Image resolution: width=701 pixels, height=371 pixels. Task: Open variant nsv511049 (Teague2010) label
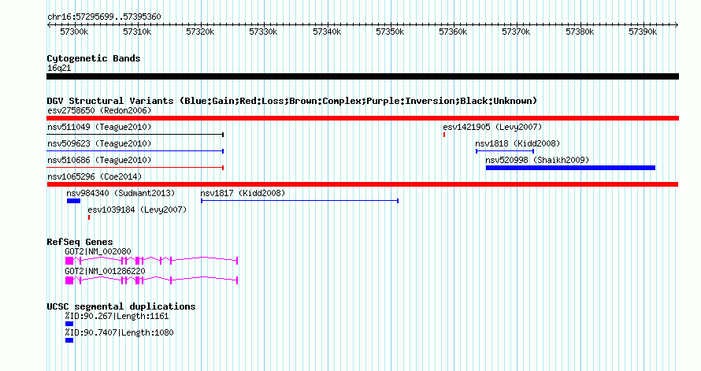click(99, 127)
